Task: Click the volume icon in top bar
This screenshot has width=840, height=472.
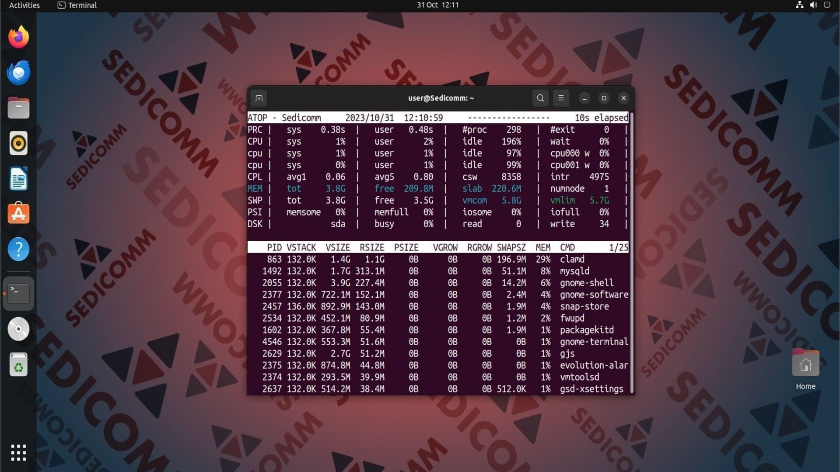Action: pyautogui.click(x=813, y=5)
